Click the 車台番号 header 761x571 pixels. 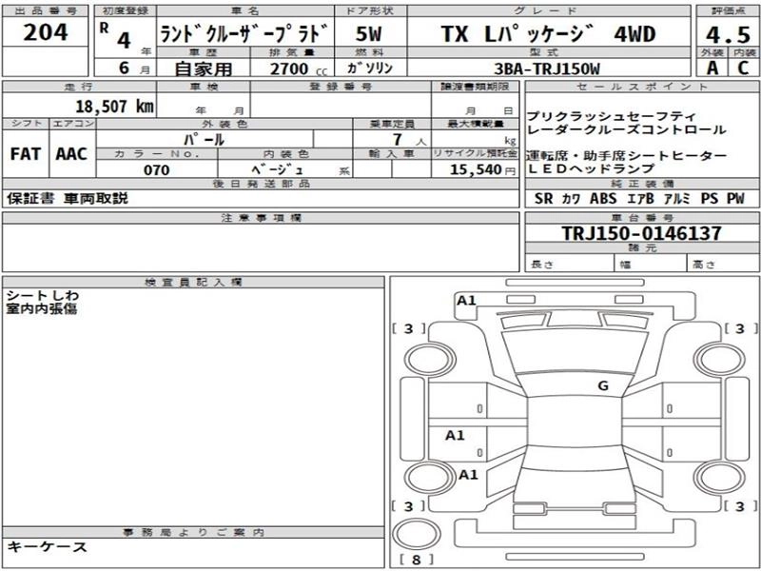(x=642, y=218)
